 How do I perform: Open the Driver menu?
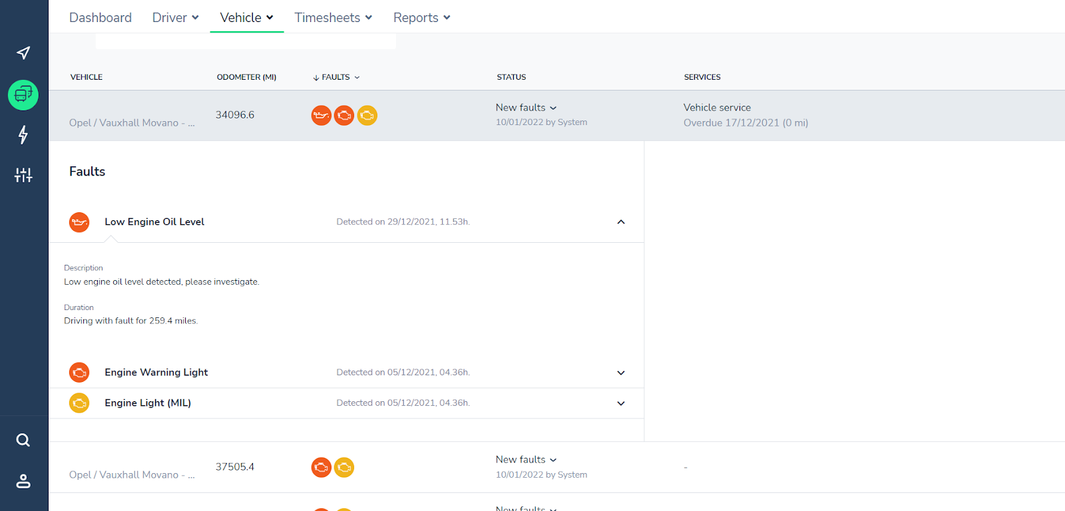click(x=176, y=17)
